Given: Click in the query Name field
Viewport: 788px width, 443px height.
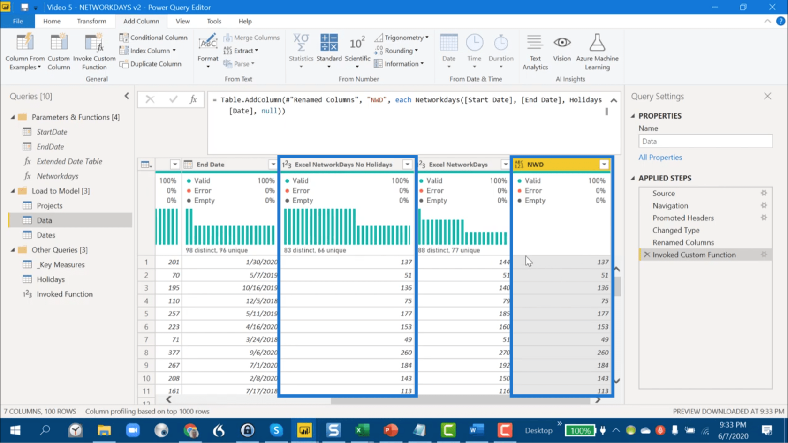Looking at the screenshot, I should (x=705, y=141).
